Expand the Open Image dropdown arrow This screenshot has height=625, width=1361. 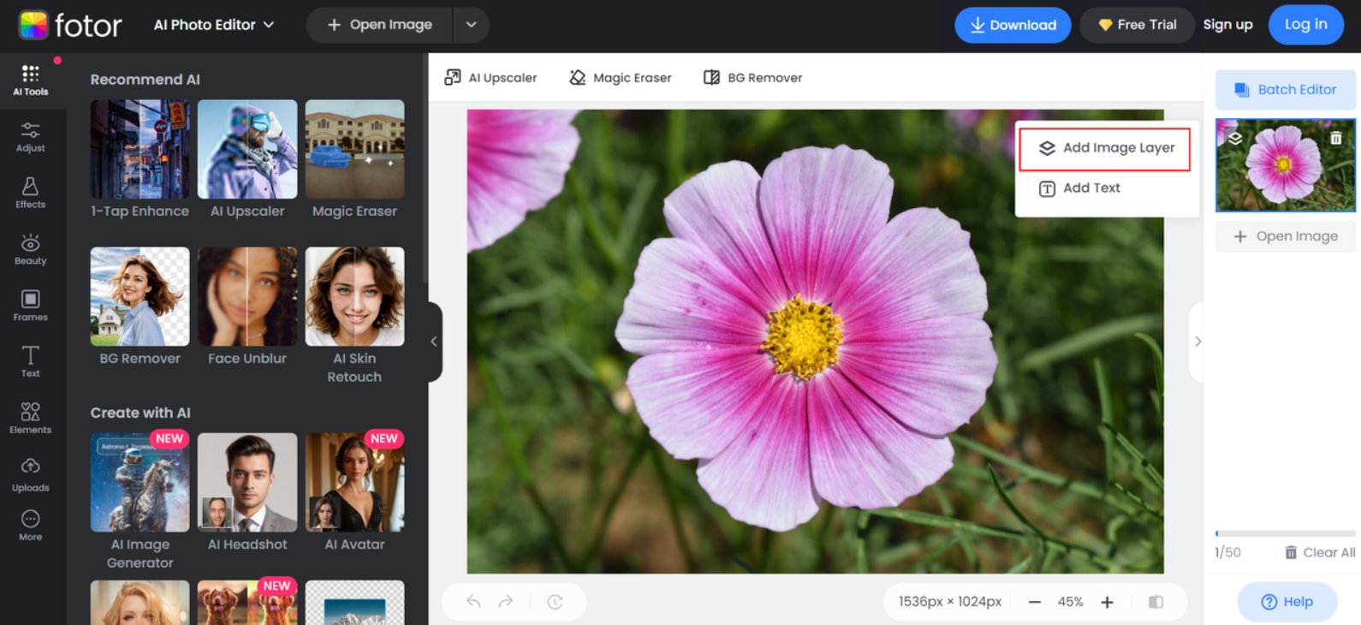[471, 25]
